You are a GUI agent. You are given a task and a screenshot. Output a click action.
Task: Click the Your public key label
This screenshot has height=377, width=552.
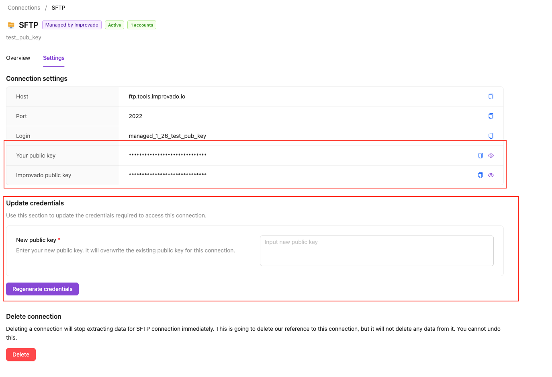point(36,156)
